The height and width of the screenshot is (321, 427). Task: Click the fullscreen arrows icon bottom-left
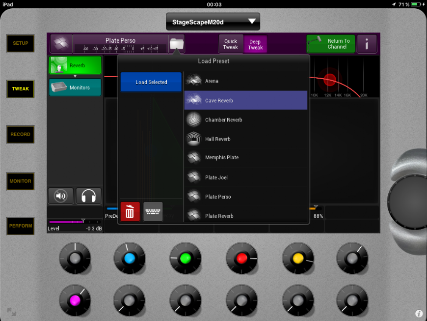pos(11,311)
